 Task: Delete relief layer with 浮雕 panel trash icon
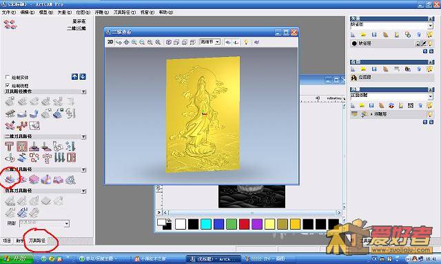click(420, 105)
